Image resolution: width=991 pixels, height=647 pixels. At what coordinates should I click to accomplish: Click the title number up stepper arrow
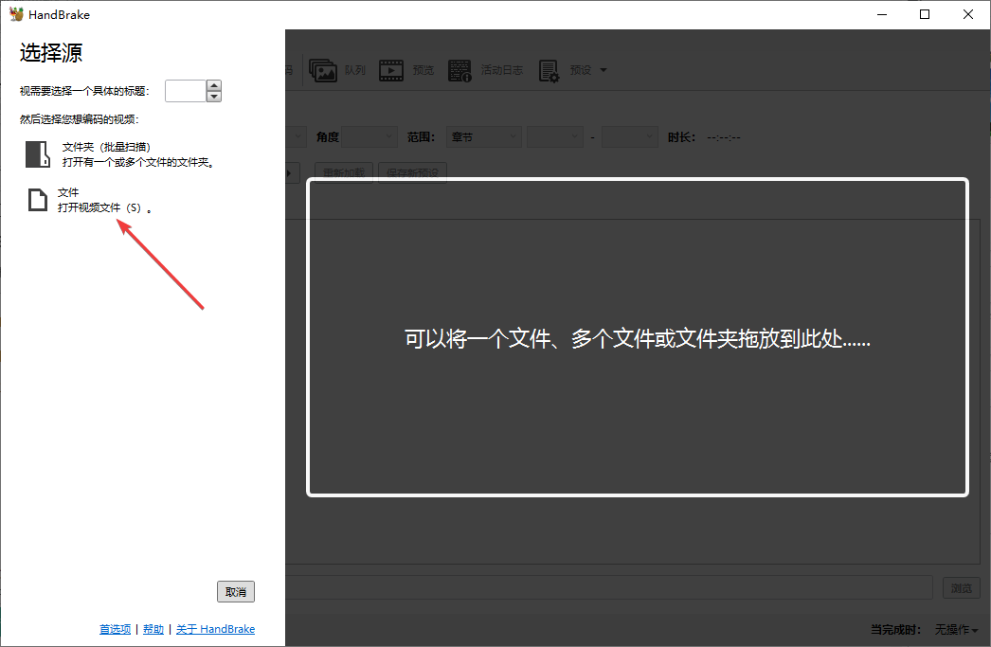pos(212,86)
